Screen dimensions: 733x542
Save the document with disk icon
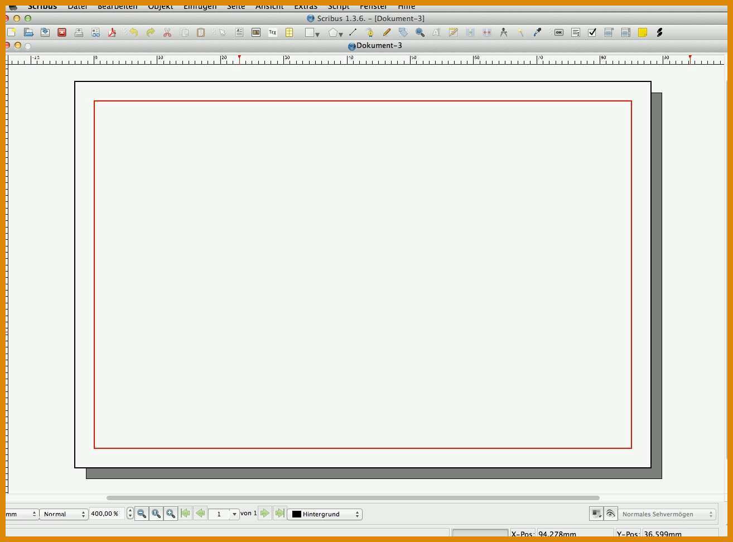45,32
